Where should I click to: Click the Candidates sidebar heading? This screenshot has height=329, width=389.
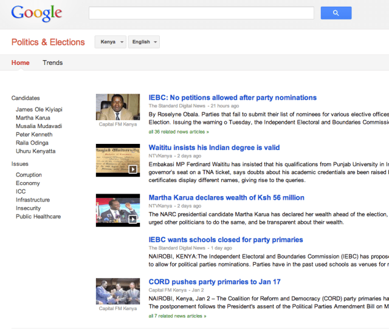click(26, 98)
